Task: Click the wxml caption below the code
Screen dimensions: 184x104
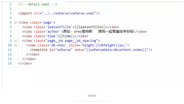Action: pyautogui.click(x=92, y=95)
